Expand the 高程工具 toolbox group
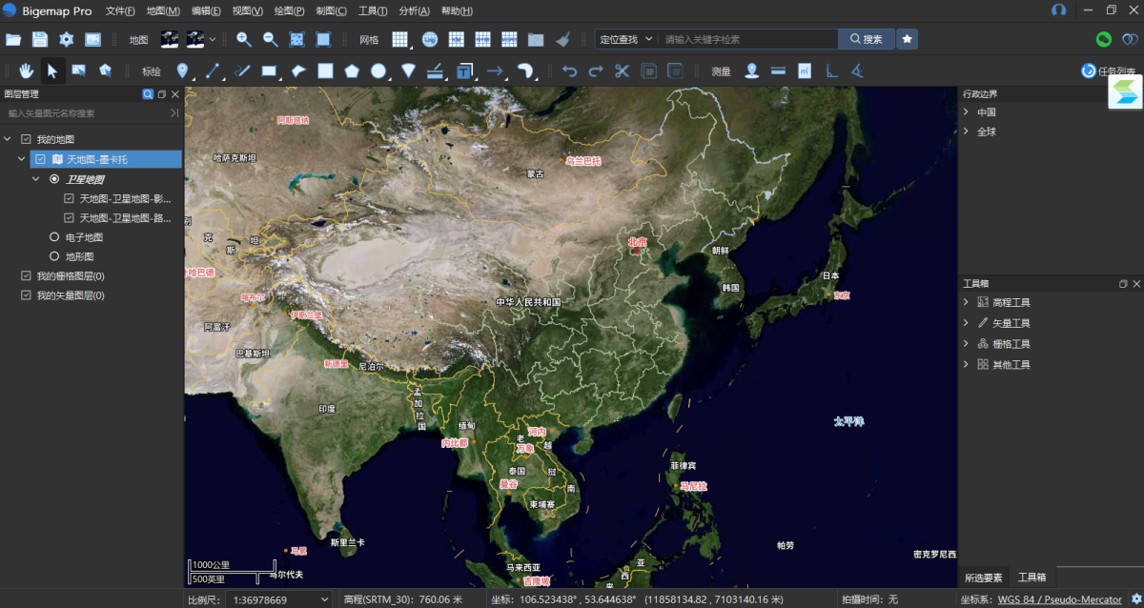This screenshot has width=1144, height=608. 966,302
